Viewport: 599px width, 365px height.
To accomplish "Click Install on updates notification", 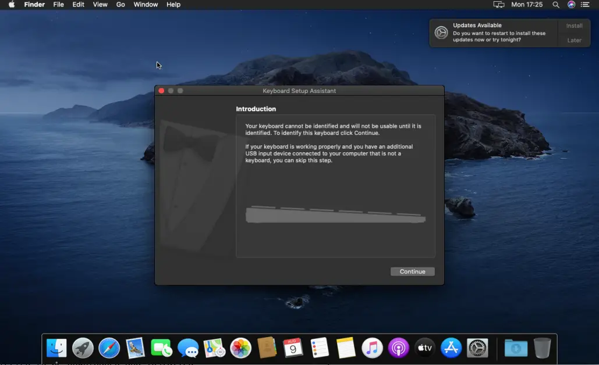I will point(574,26).
